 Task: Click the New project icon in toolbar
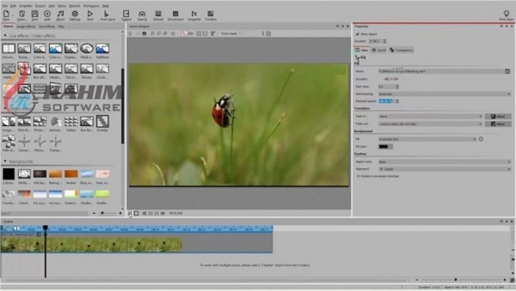click(x=6, y=14)
